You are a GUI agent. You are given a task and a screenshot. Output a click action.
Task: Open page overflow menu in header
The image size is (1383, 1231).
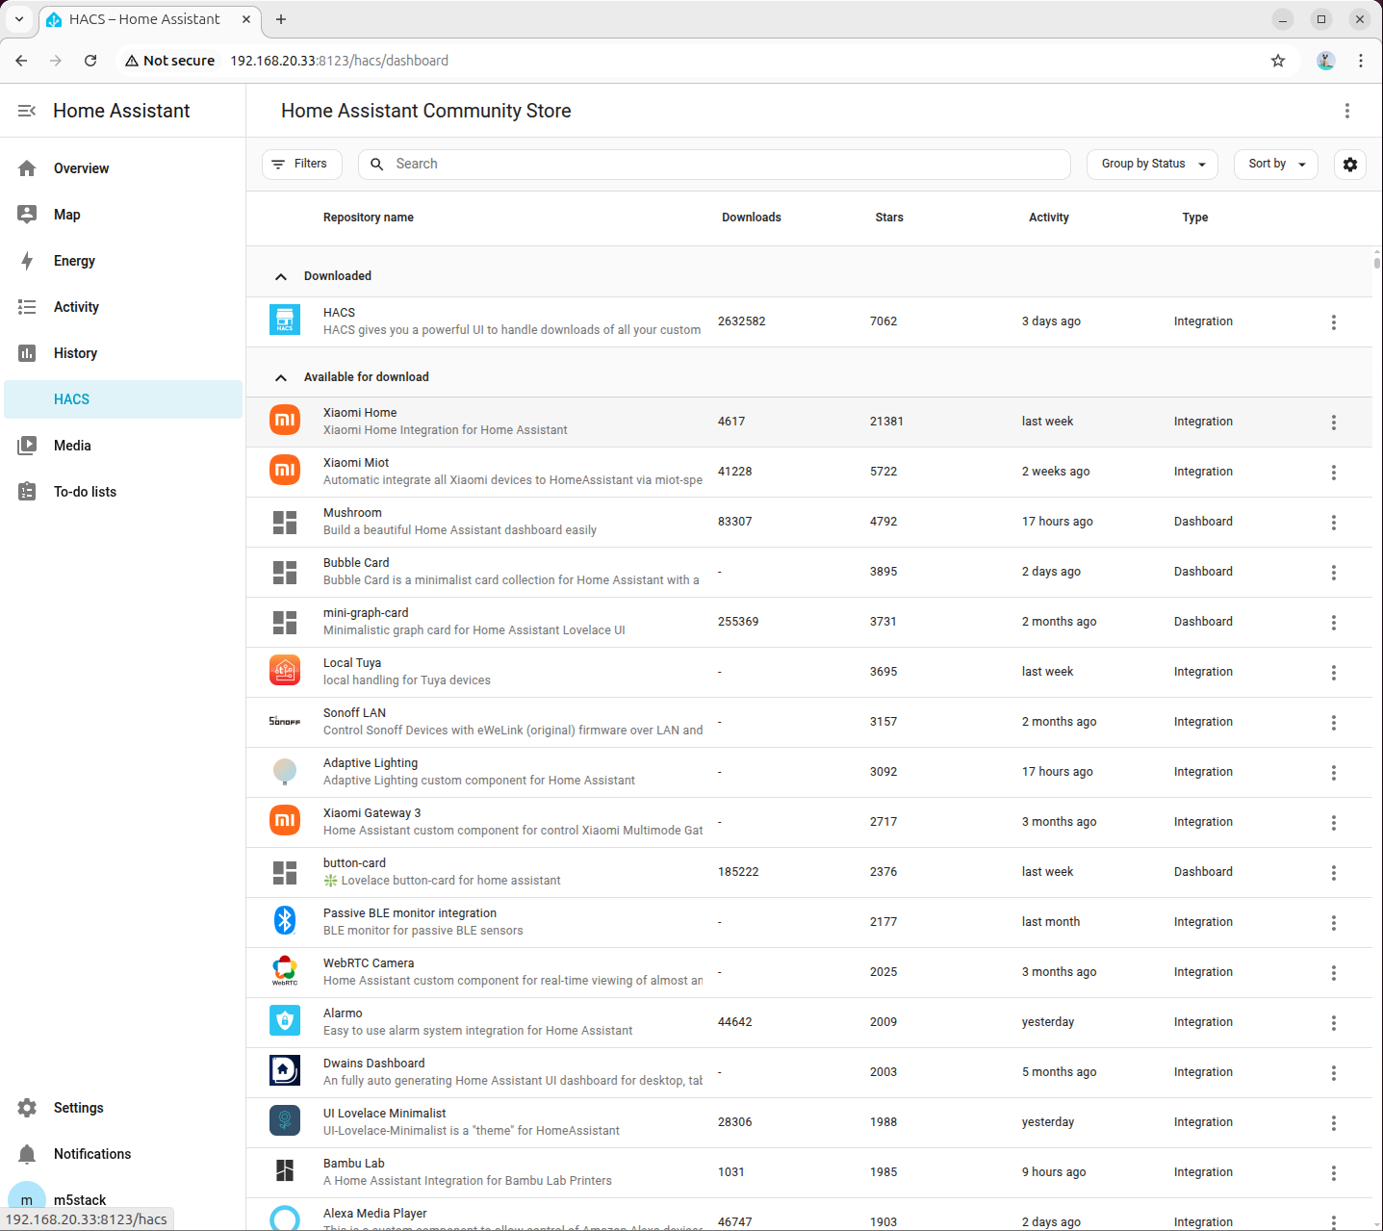pyautogui.click(x=1346, y=111)
